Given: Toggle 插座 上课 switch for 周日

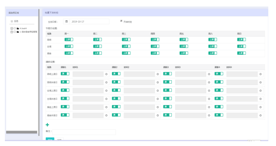Looking at the screenshot, I should pyautogui.click(x=242, y=53).
